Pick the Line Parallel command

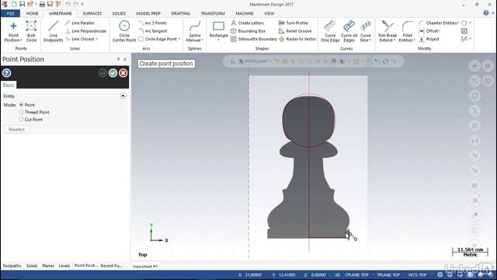[x=79, y=23]
